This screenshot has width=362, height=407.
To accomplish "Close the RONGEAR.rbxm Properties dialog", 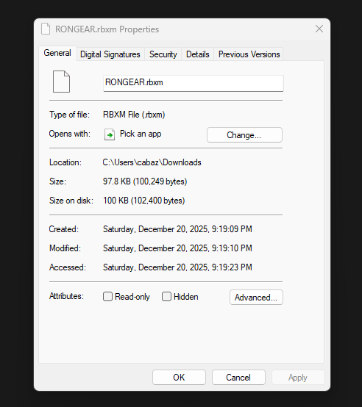I will [319, 29].
